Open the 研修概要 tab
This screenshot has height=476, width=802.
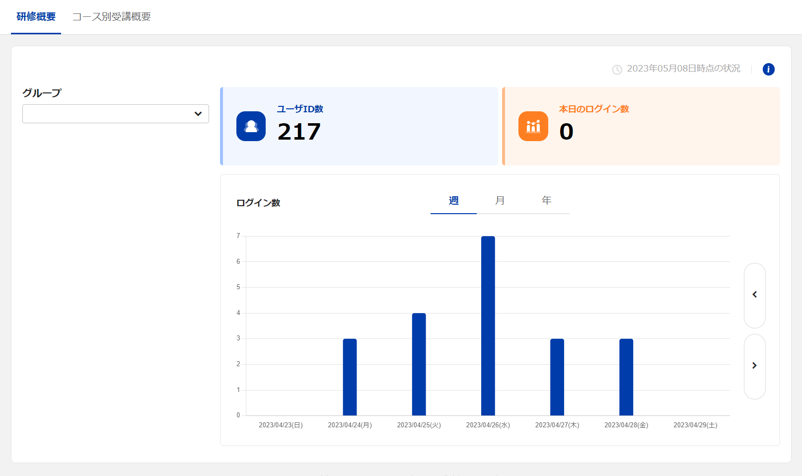[x=36, y=17]
